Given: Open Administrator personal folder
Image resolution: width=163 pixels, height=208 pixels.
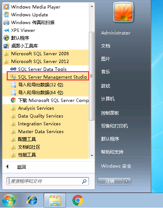Looking at the screenshot, I should click(116, 33).
